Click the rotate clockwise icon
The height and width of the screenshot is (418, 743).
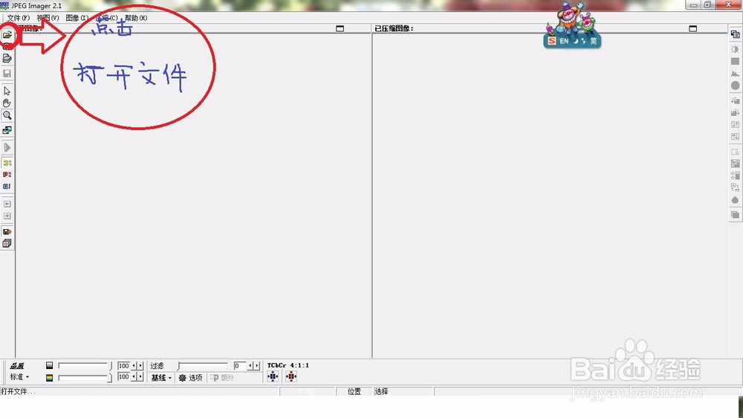click(735, 112)
